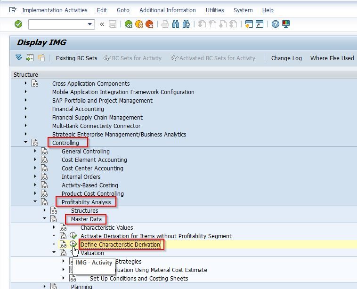Open the Additional Information menu
The width and height of the screenshot is (357, 289).
[167, 10]
